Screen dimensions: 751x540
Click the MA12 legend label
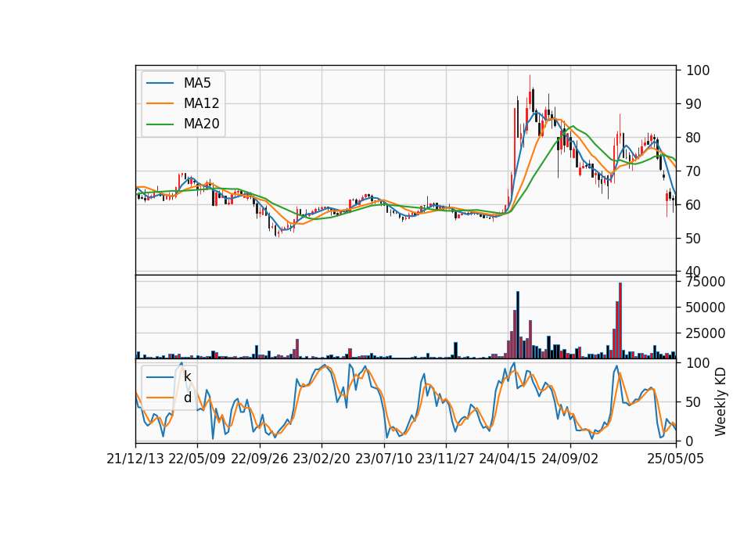point(201,103)
